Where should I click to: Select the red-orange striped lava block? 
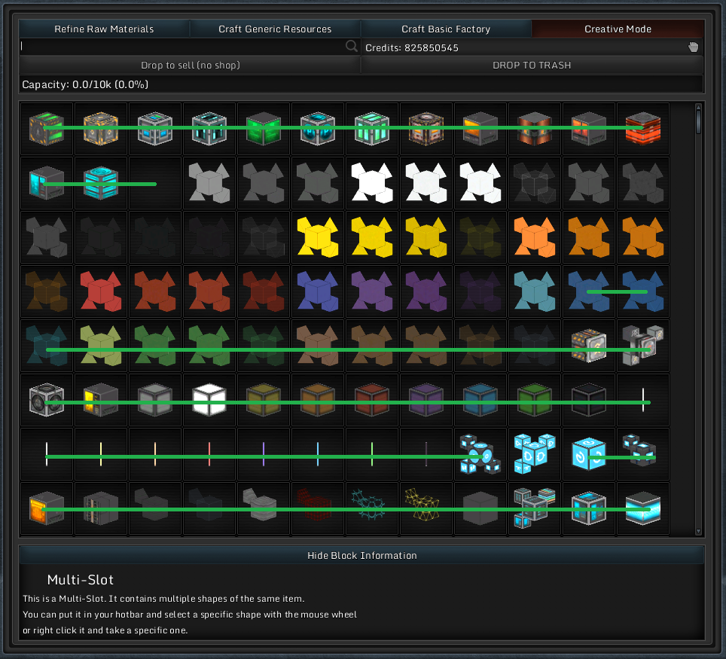[x=642, y=129]
